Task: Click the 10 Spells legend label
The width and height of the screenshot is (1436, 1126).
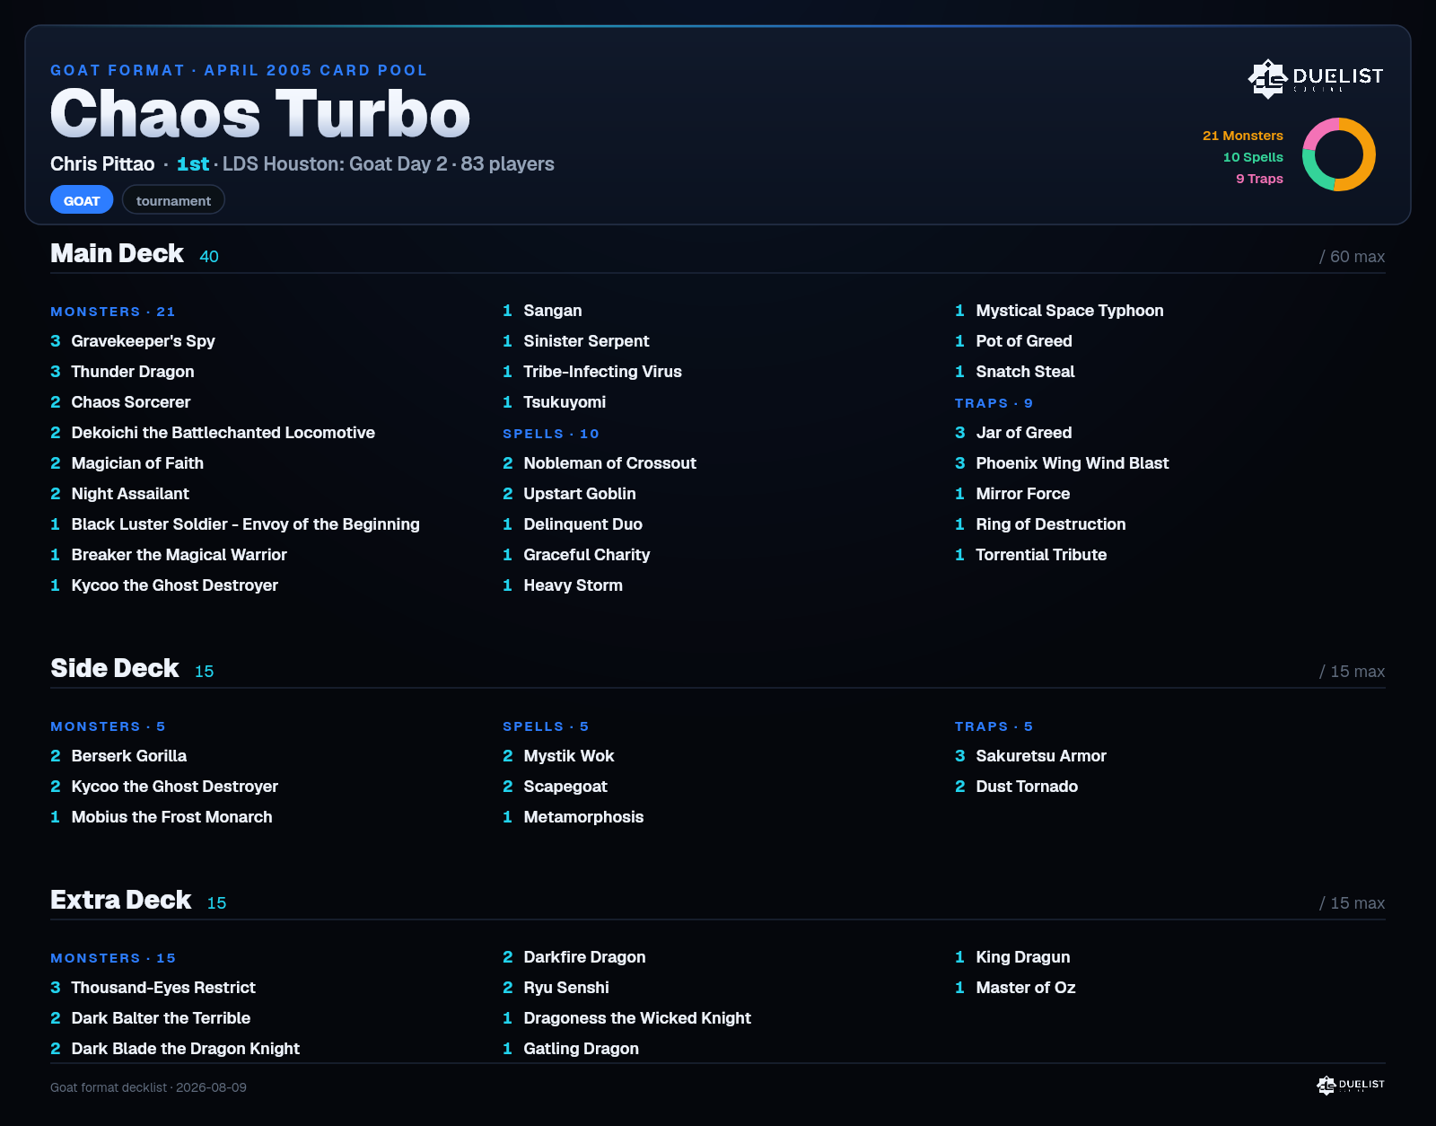Action: [1253, 157]
